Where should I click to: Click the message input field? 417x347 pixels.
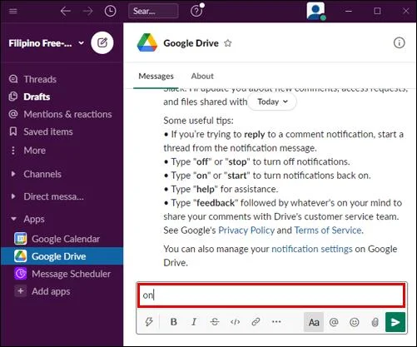point(271,295)
